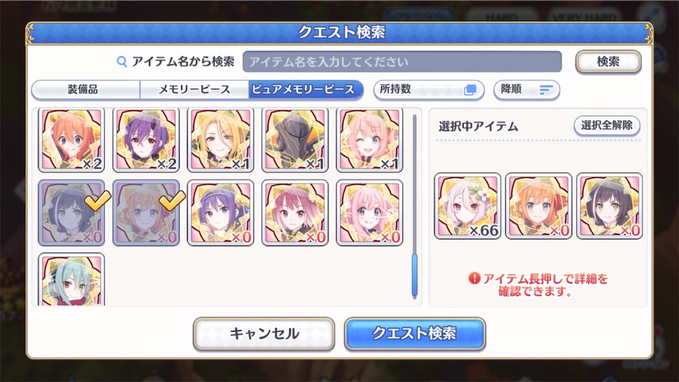Image resolution: width=679 pixels, height=382 pixels.
Task: Pick the dark red-haired girl piece
Action: click(x=295, y=213)
